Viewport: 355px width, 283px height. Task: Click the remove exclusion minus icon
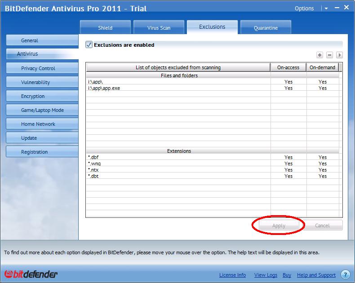click(329, 55)
